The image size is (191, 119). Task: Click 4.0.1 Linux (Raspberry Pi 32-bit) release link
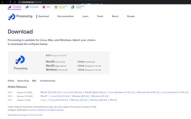(122, 92)
